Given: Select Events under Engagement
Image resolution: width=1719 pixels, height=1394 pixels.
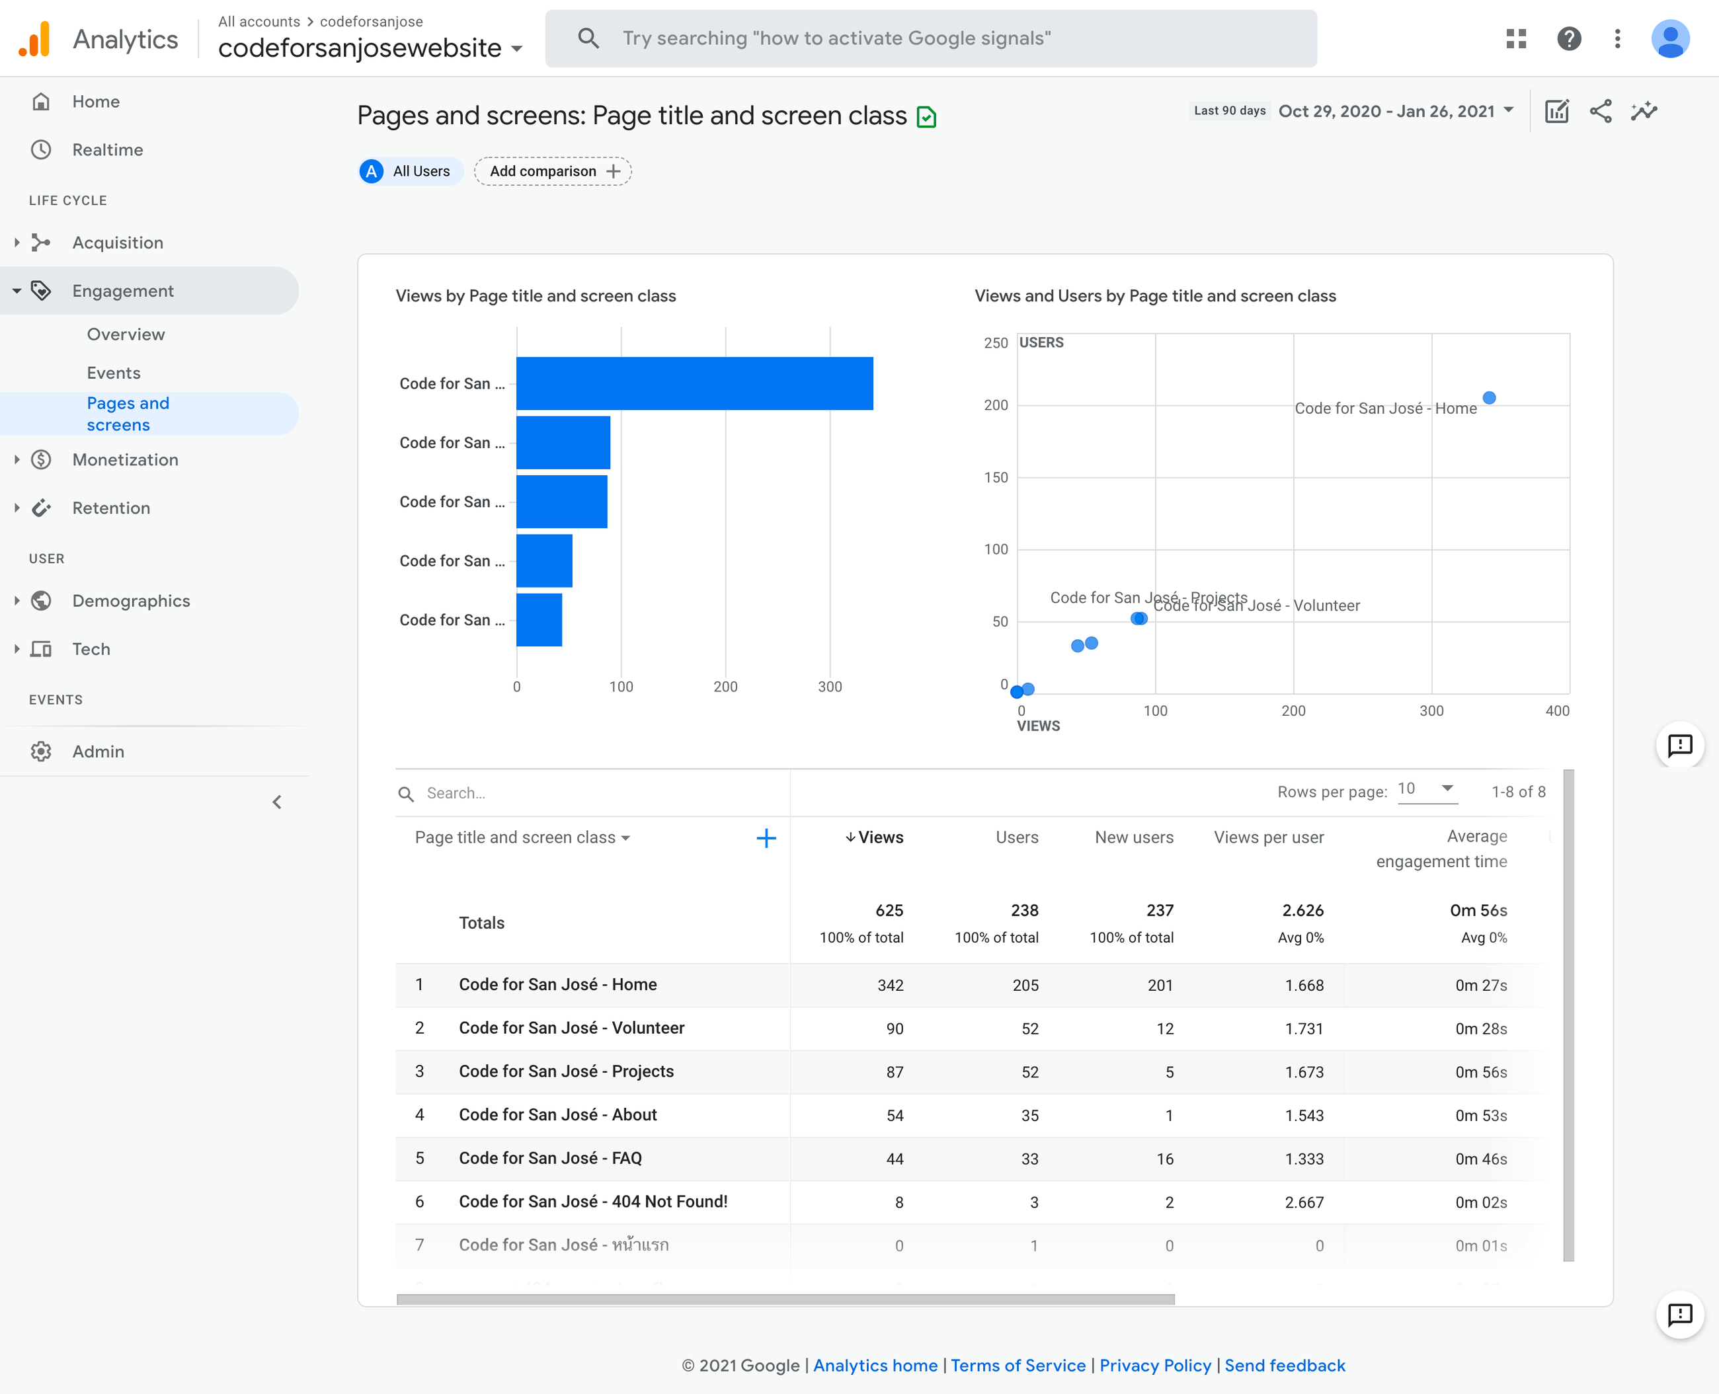Looking at the screenshot, I should click(113, 373).
